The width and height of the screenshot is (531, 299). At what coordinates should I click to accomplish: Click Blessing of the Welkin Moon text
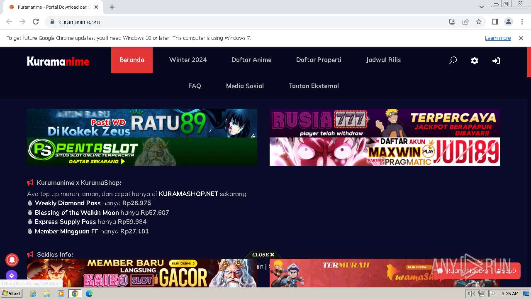77,213
